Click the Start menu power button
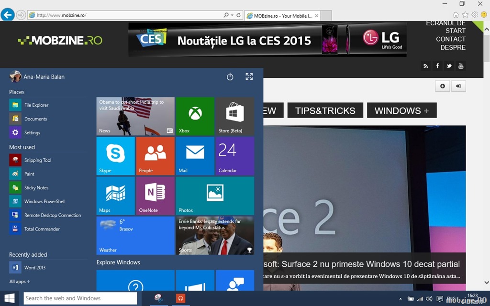The height and width of the screenshot is (306, 490). (230, 76)
